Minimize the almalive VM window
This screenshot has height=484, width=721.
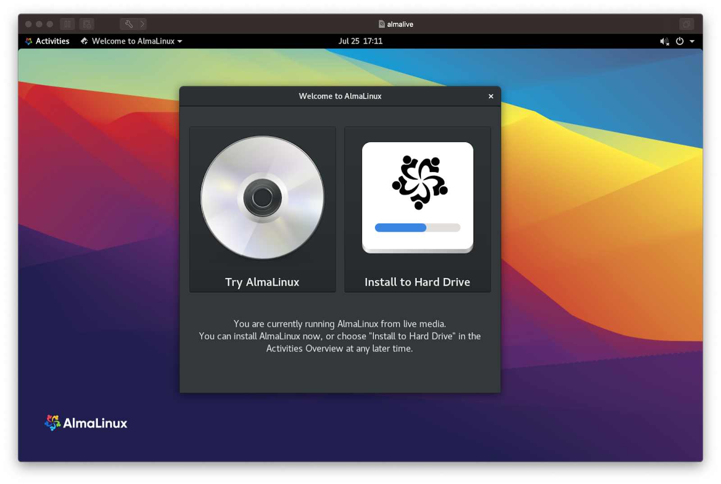tap(39, 24)
